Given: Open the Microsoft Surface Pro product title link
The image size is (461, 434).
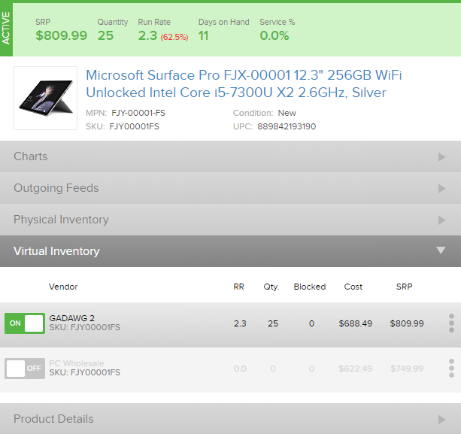Looking at the screenshot, I should click(x=244, y=83).
